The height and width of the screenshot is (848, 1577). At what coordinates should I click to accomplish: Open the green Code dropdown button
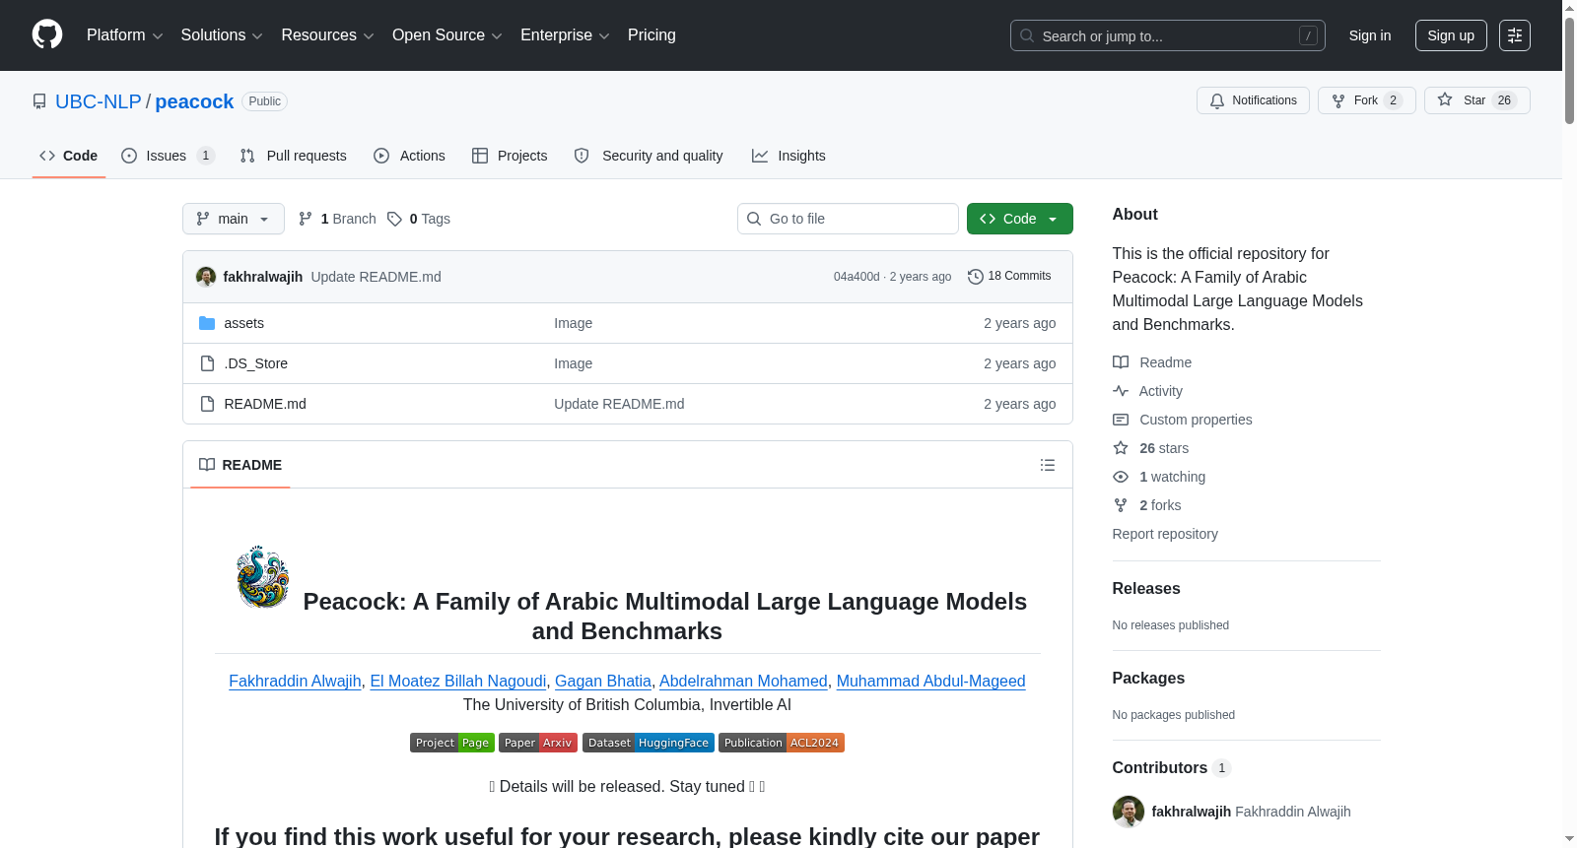pyautogui.click(x=1020, y=219)
